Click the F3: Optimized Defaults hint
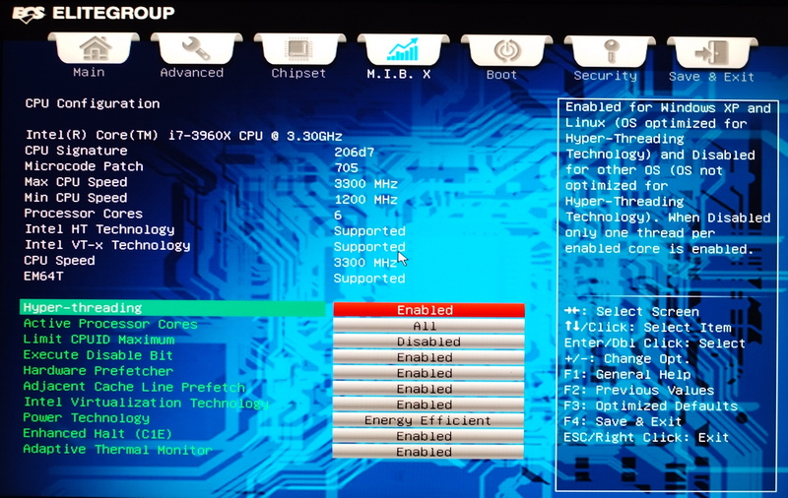Image resolution: width=788 pixels, height=498 pixels. point(651,405)
